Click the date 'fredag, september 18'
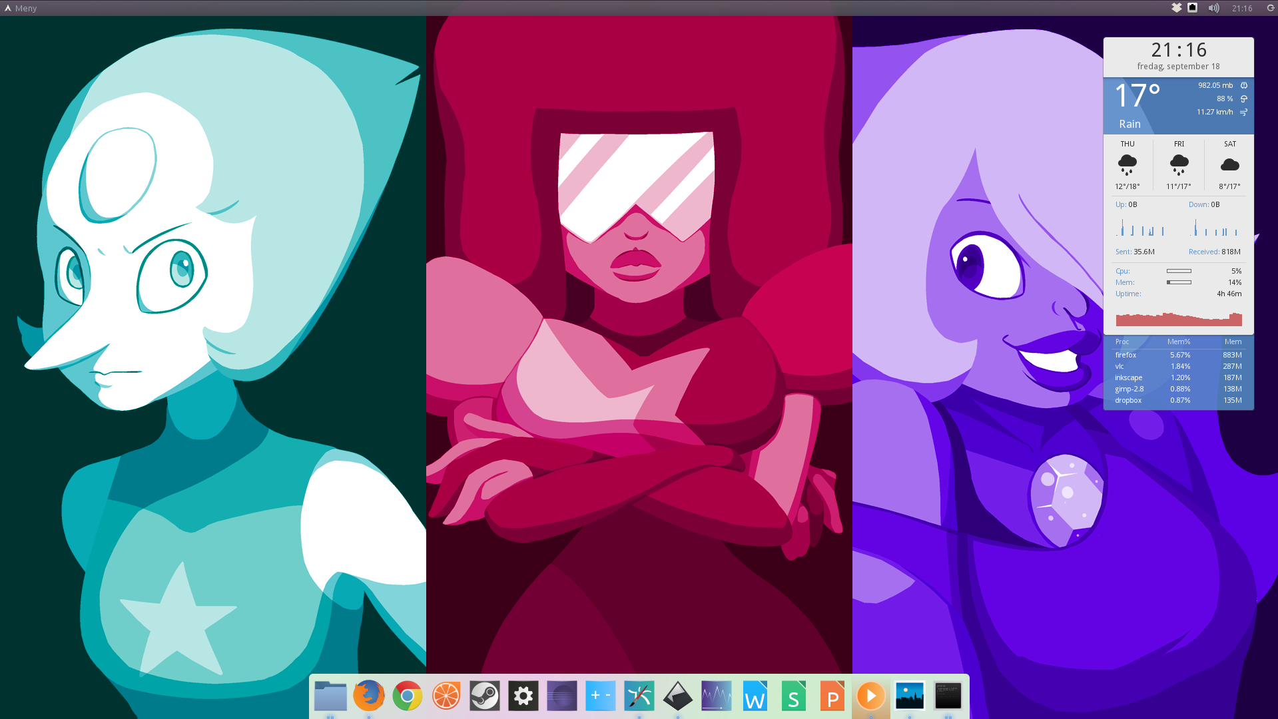Viewport: 1278px width, 719px height. click(x=1179, y=67)
